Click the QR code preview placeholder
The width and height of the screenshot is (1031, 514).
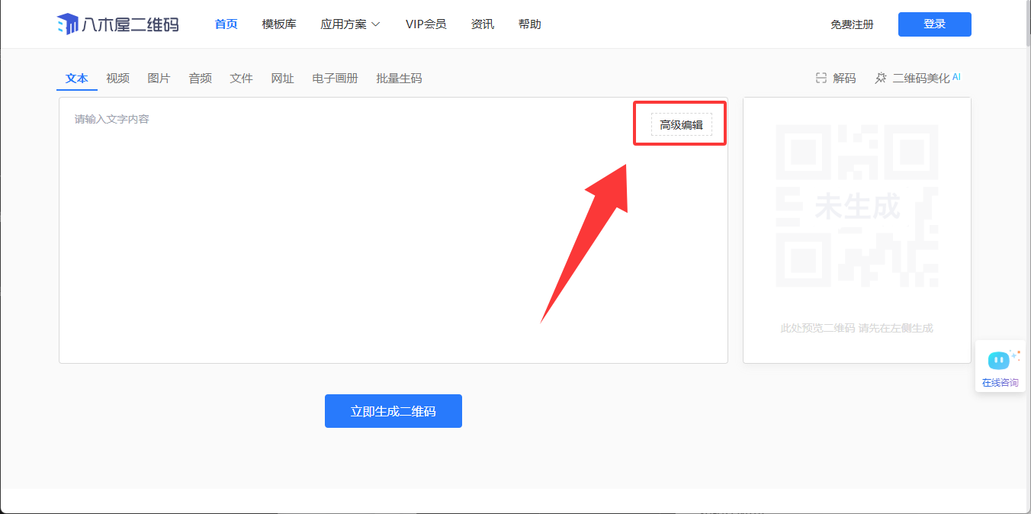click(x=856, y=206)
